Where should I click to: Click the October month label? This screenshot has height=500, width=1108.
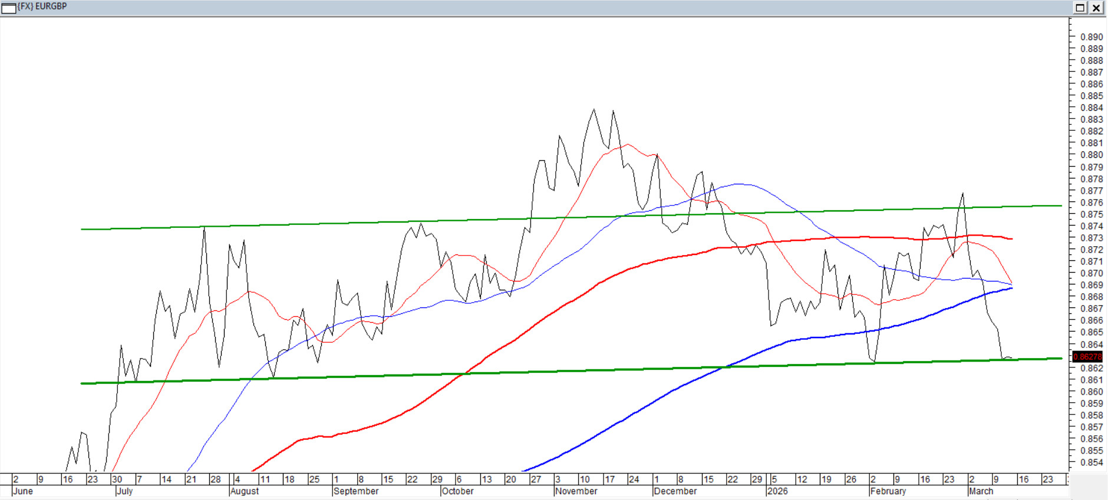457,491
